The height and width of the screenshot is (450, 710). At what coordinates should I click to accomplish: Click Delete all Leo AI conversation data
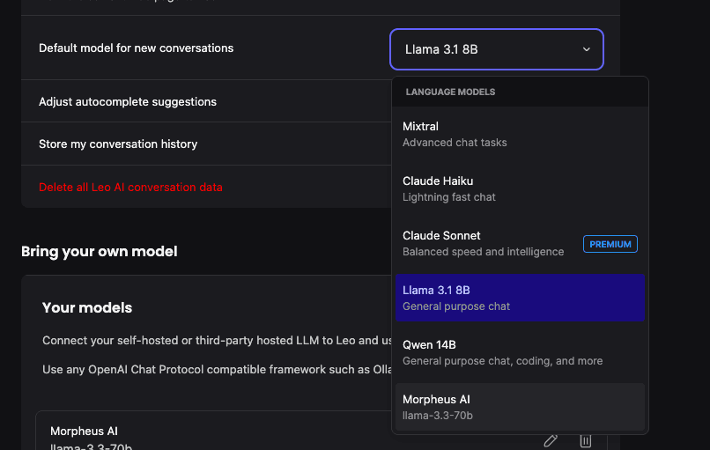click(130, 187)
